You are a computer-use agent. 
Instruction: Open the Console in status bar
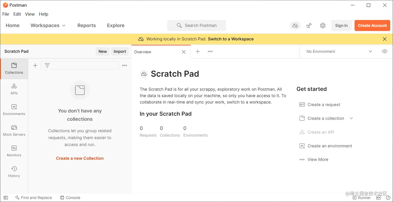click(70, 198)
